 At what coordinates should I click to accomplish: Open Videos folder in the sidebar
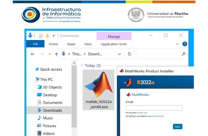46,133
